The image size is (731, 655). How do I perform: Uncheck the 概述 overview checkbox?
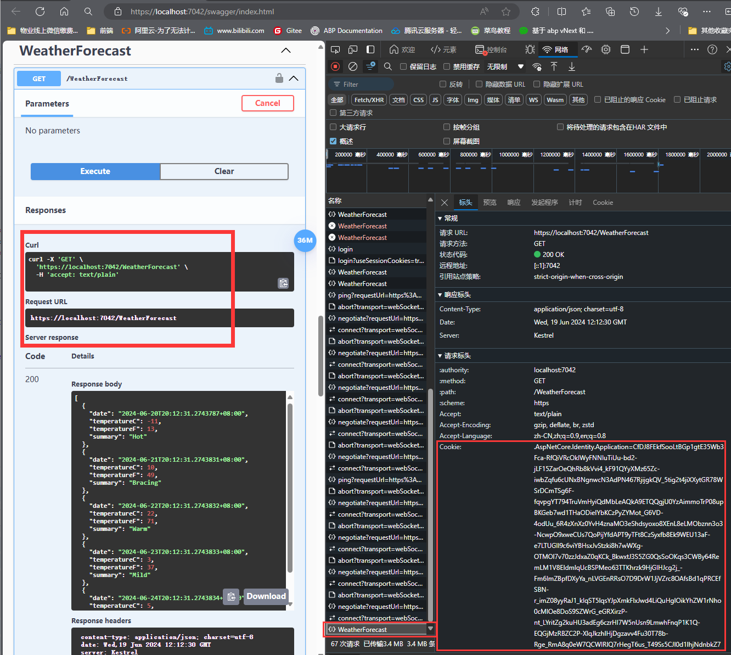tap(333, 141)
